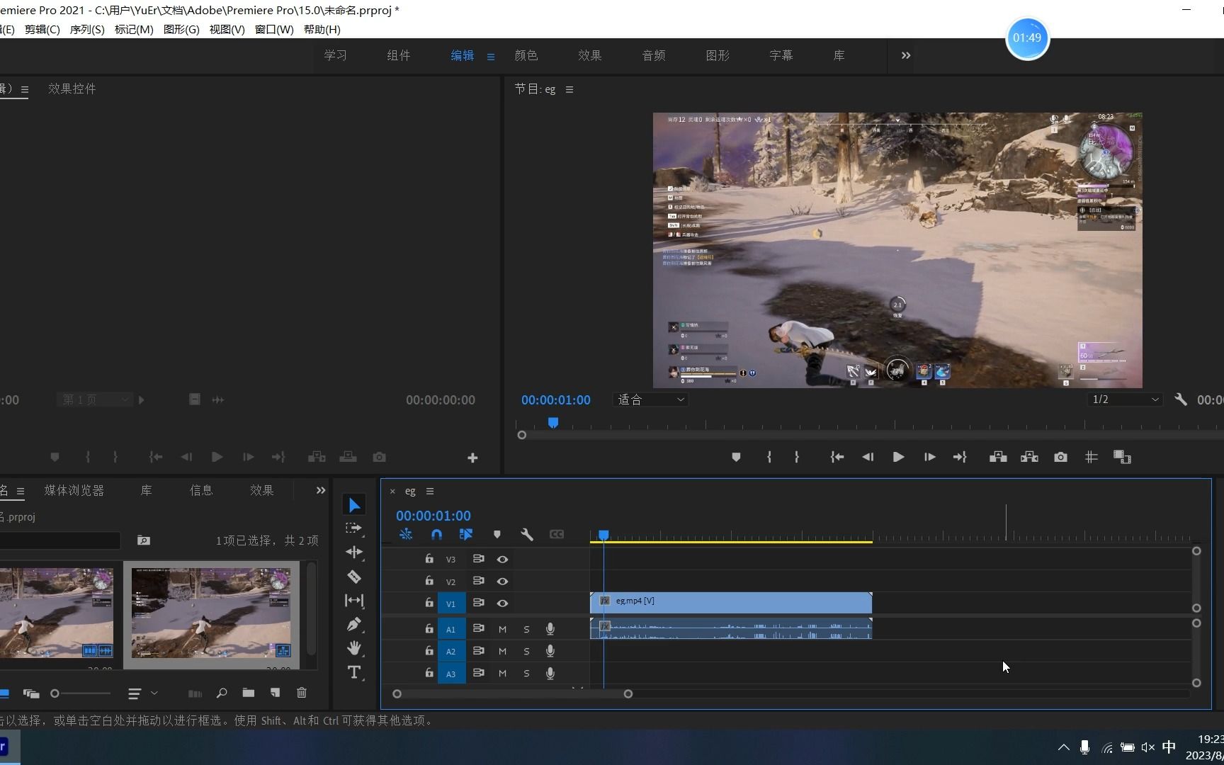This screenshot has width=1224, height=765.
Task: Open program monitor settings wrench
Action: [1181, 400]
